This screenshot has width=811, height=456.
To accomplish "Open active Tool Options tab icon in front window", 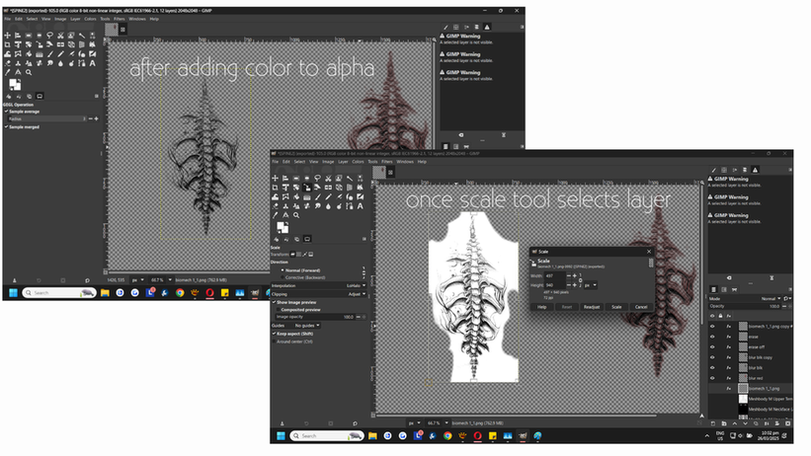I will pyautogui.click(x=307, y=239).
